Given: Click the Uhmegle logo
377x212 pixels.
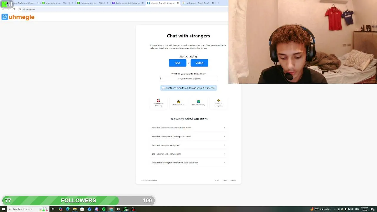Looking at the screenshot, I should (x=18, y=17).
